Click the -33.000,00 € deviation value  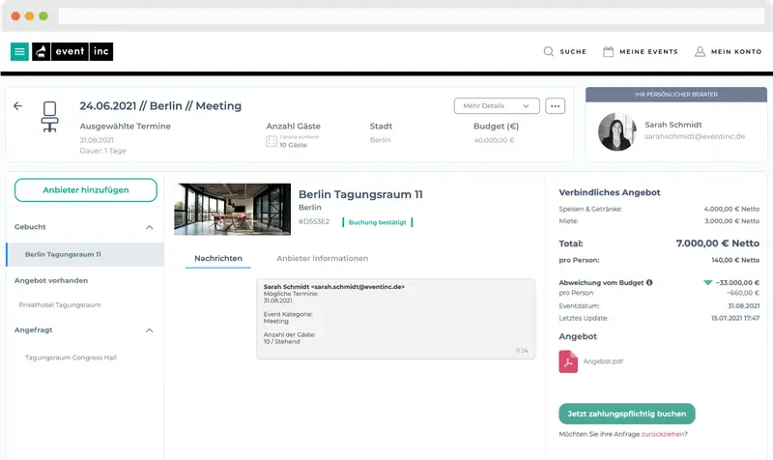point(737,282)
